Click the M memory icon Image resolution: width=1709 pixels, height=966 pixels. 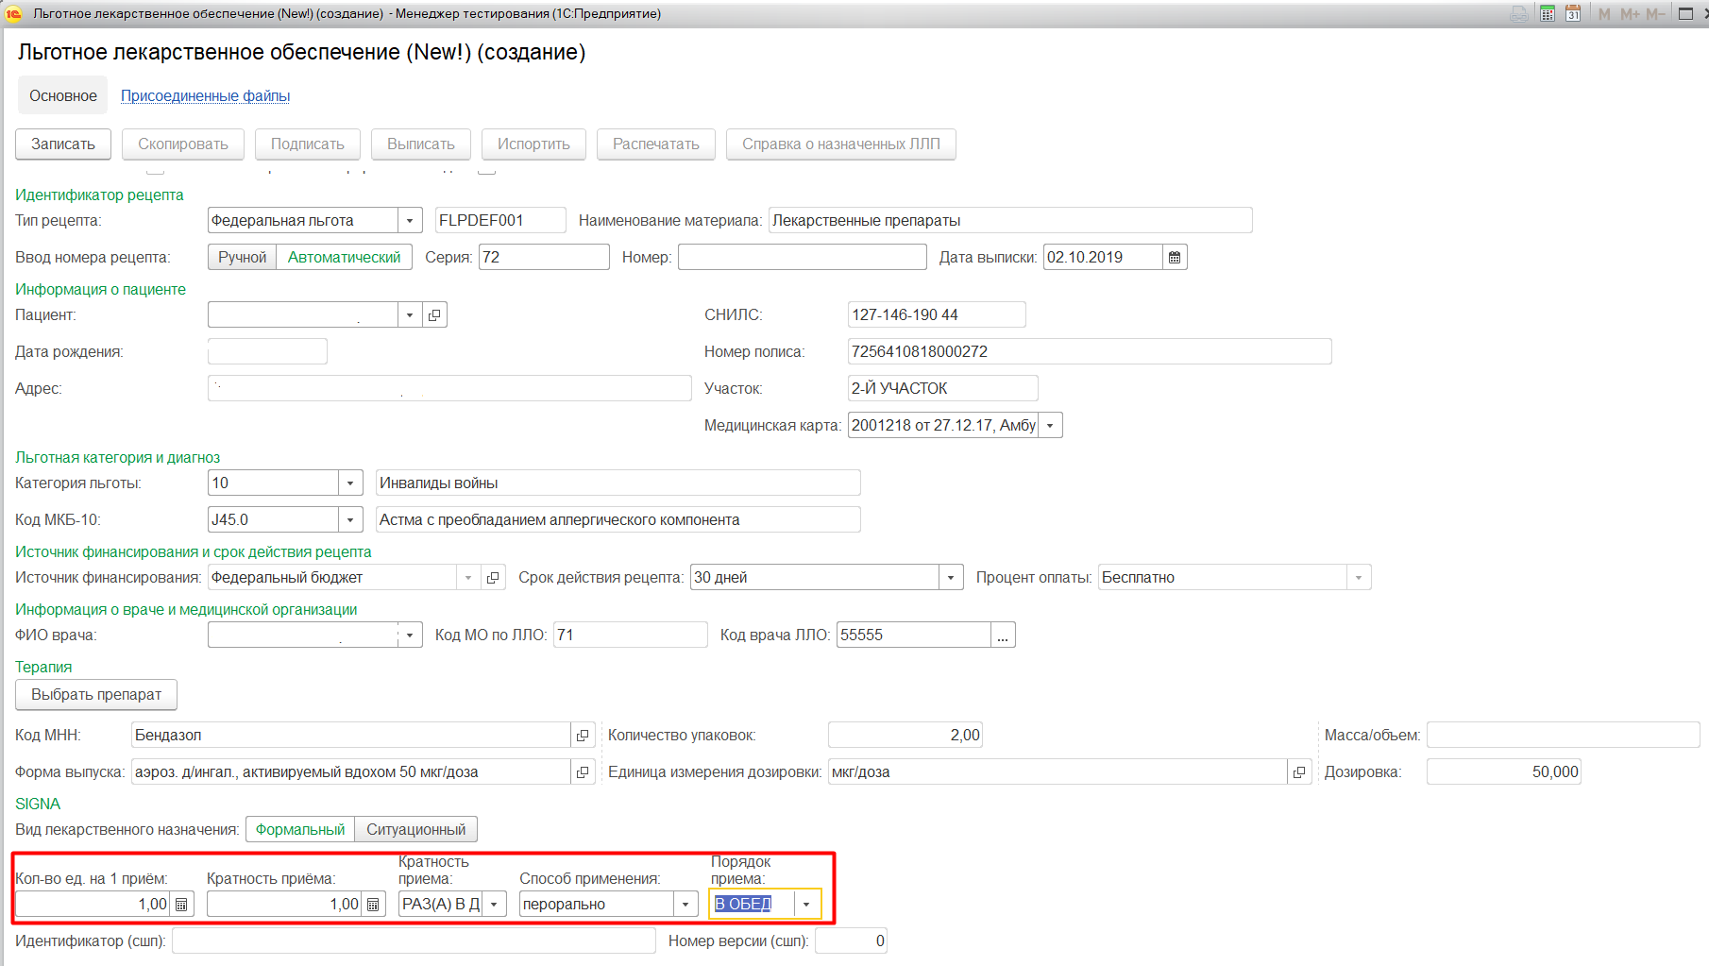[1604, 13]
